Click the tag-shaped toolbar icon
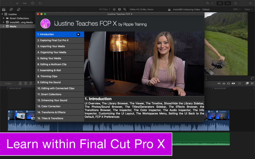 coord(40,3)
